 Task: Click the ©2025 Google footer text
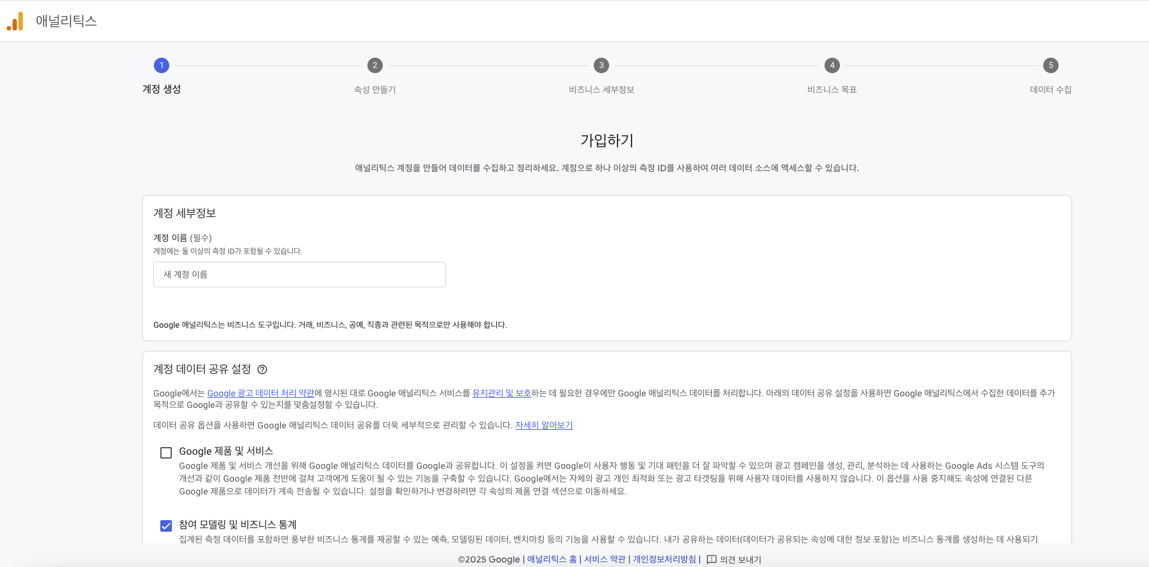(489, 559)
